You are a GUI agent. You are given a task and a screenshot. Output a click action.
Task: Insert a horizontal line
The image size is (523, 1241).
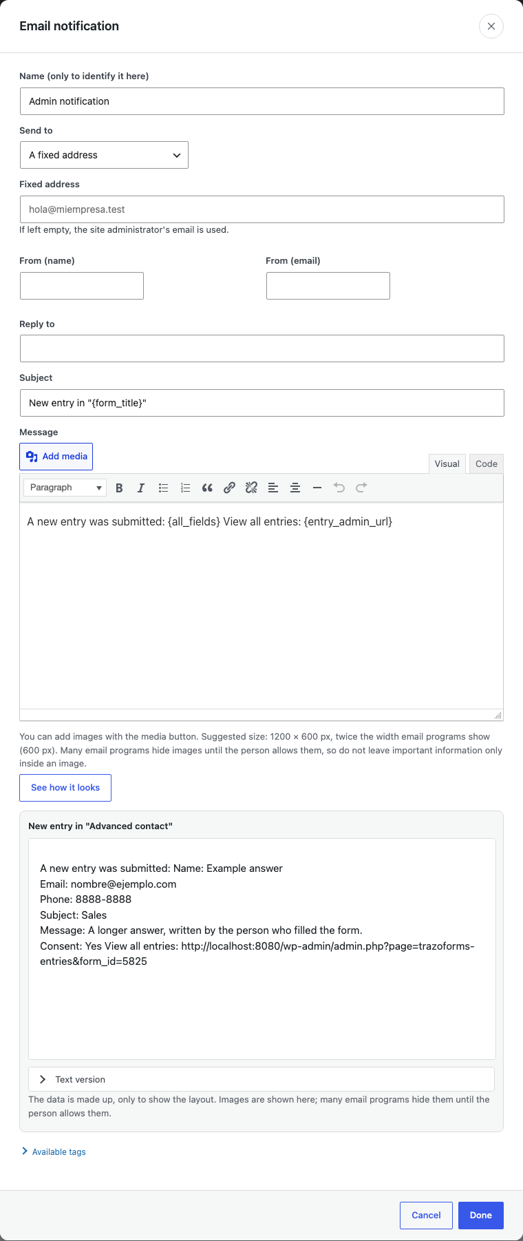pyautogui.click(x=317, y=488)
